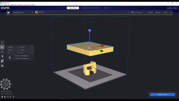Open the Расширения menu
The image size is (179, 101).
point(20,5)
